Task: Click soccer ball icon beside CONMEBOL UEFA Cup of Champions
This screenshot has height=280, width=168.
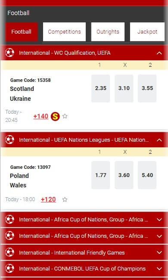Action: click(x=9, y=268)
